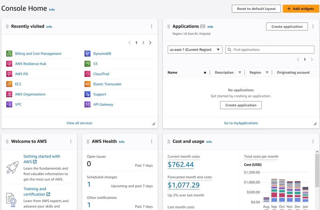Click the Find applications search field
Screen dimensions: 320x210
click(270, 50)
